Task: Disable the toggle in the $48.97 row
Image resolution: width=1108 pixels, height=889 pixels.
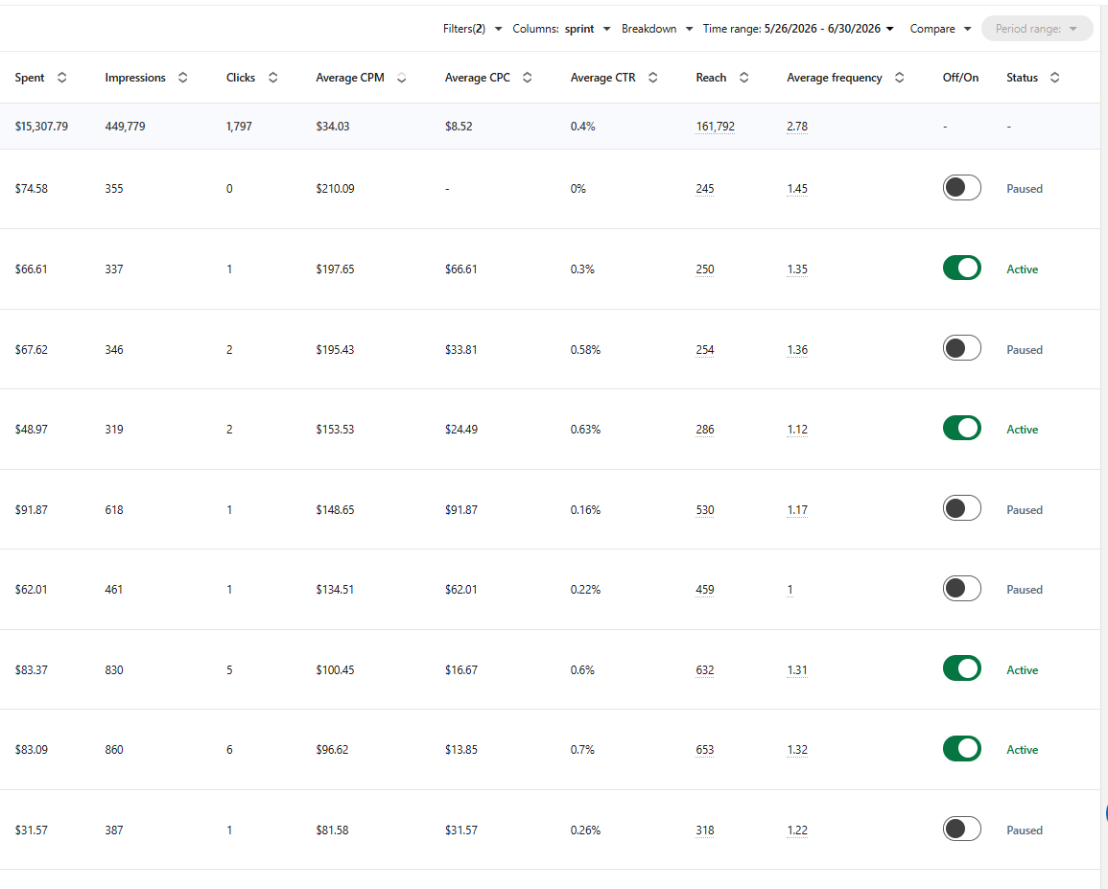Action: click(x=962, y=429)
